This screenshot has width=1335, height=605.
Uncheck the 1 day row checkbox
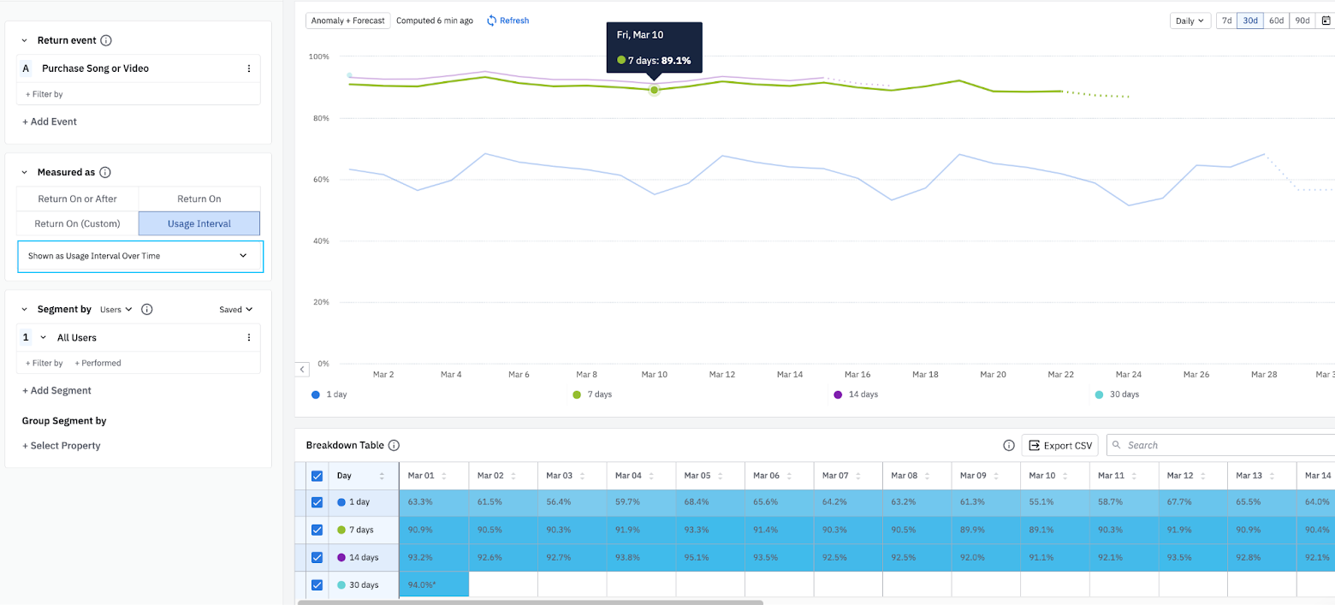[x=317, y=502]
